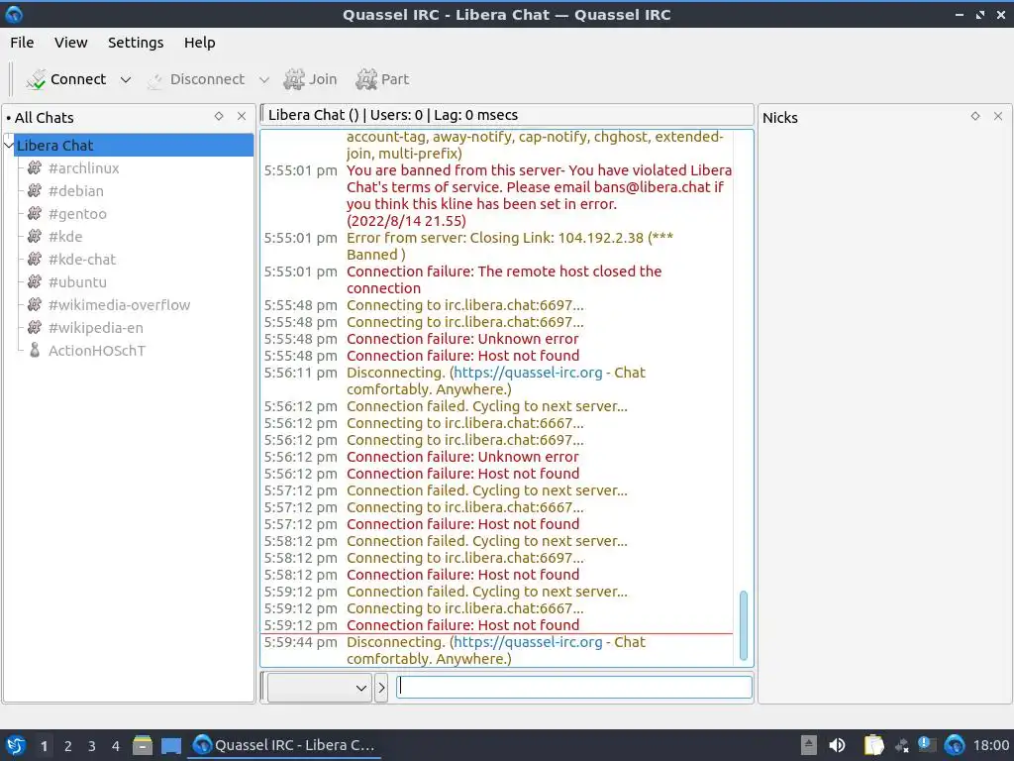The height and width of the screenshot is (761, 1014).
Task: Click the chat log scrollbar handle
Action: point(743,625)
